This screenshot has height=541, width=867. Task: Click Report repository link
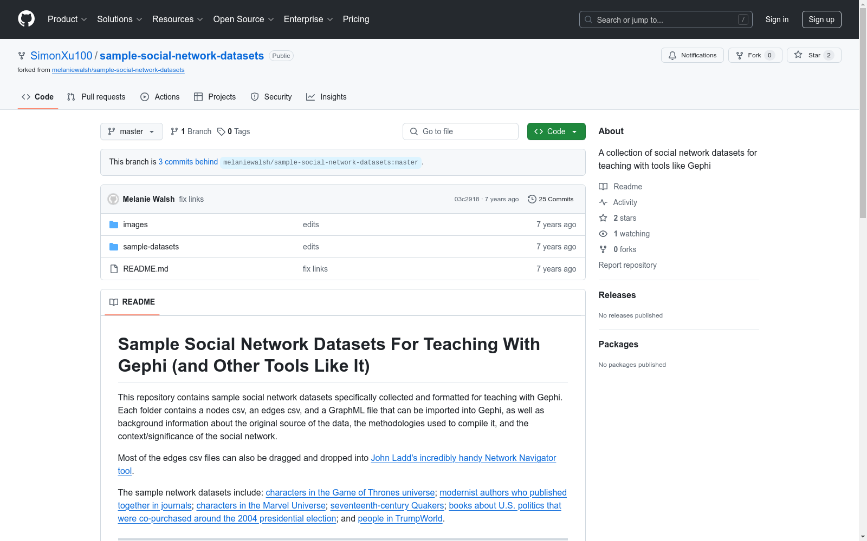pyautogui.click(x=627, y=265)
